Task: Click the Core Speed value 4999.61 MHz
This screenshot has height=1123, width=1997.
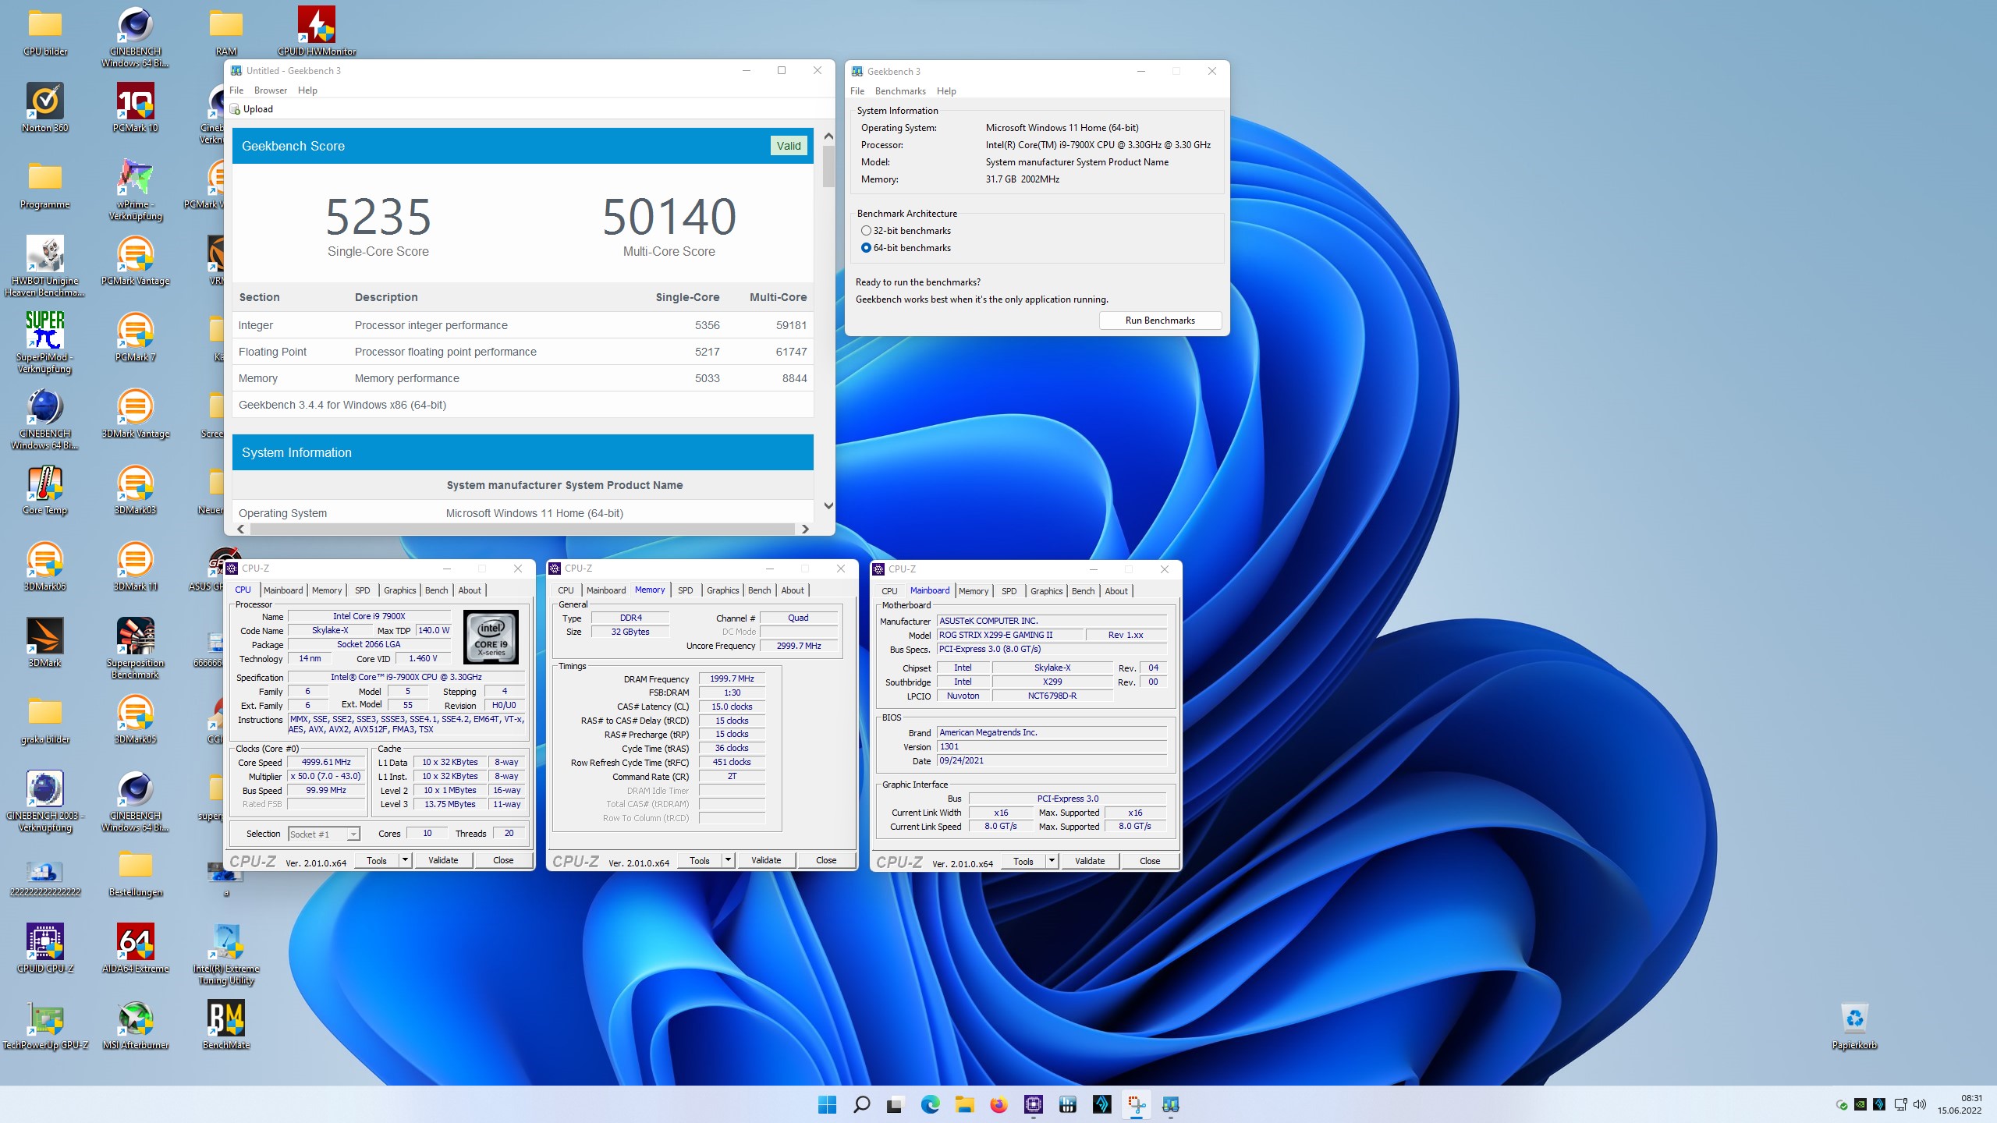Action: click(326, 762)
